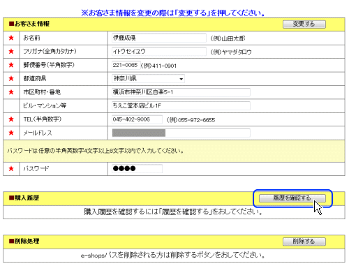This screenshot has width=349, height=266.
Task: Click the 削除処理 section heading
Action: (24, 241)
